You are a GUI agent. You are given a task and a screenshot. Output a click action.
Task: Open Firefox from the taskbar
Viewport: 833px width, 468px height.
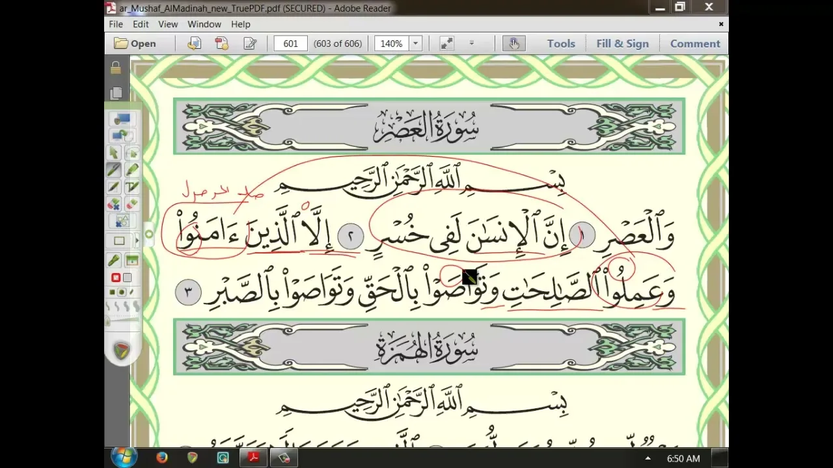click(161, 458)
